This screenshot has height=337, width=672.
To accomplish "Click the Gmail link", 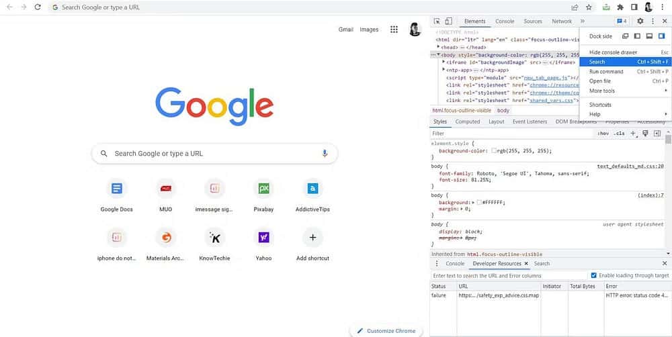I will 346,30.
